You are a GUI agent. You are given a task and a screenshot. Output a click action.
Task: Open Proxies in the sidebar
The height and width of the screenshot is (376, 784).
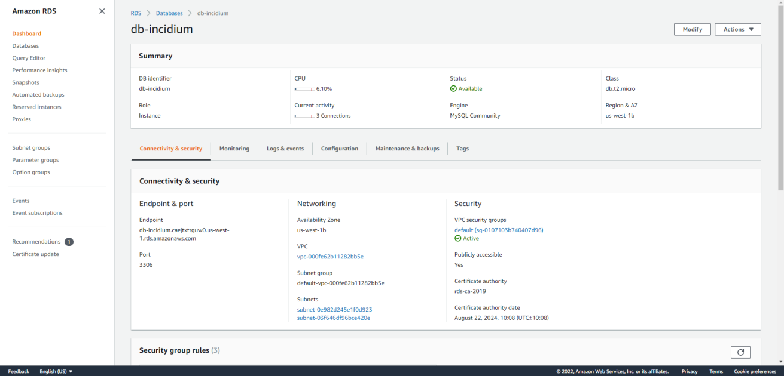coord(22,119)
